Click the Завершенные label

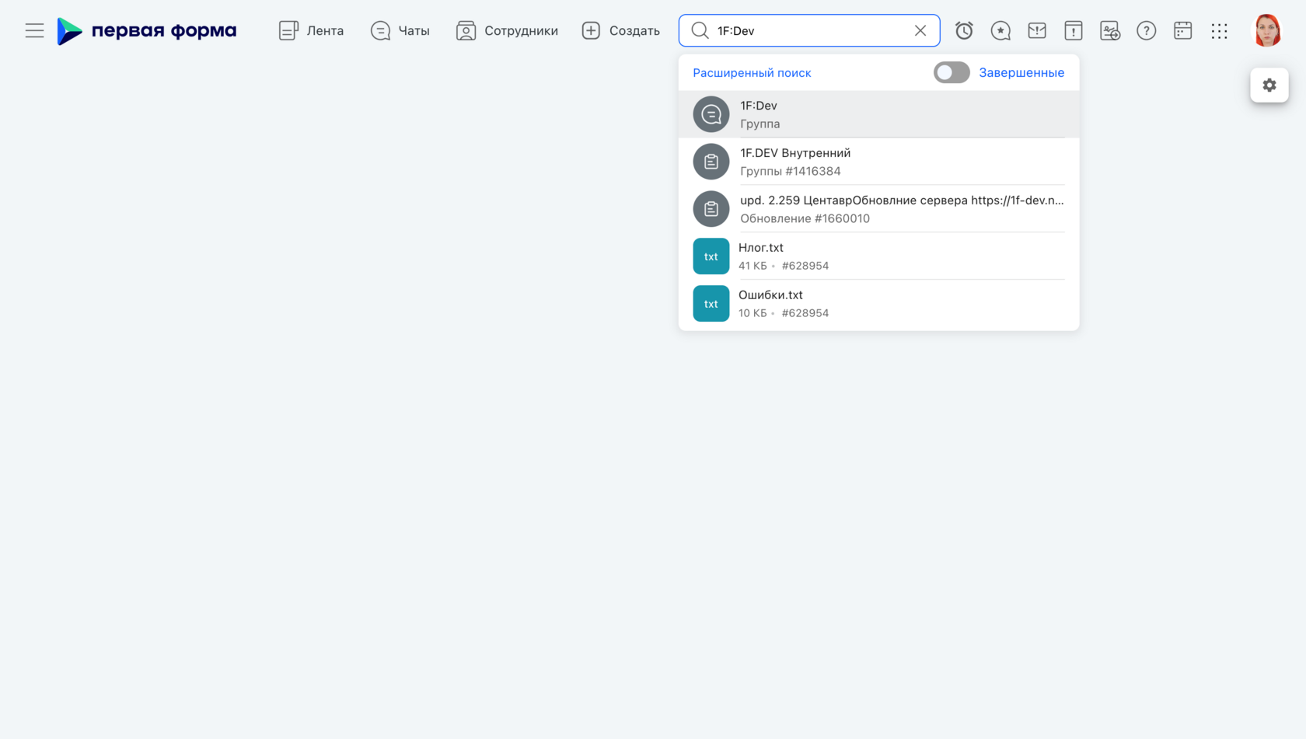[x=1021, y=72]
